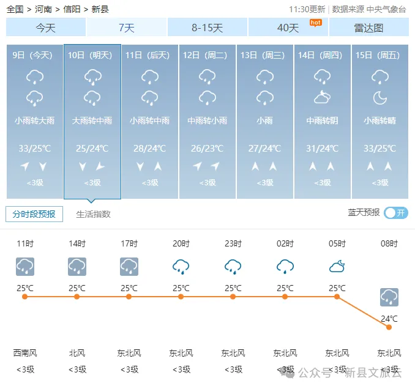Click the 24℃ point at 08时
Image resolution: width=415 pixels, height=389 pixels.
point(389,327)
